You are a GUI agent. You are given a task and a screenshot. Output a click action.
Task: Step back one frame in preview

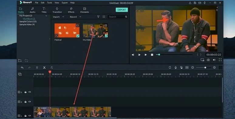click(x=133, y=55)
